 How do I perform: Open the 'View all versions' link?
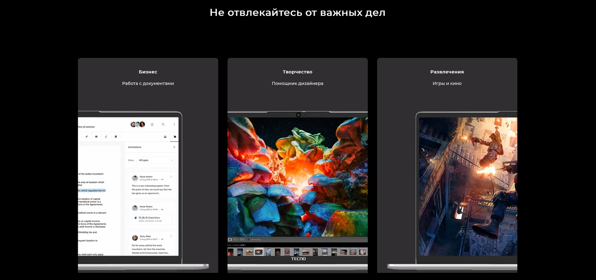tap(86, 127)
